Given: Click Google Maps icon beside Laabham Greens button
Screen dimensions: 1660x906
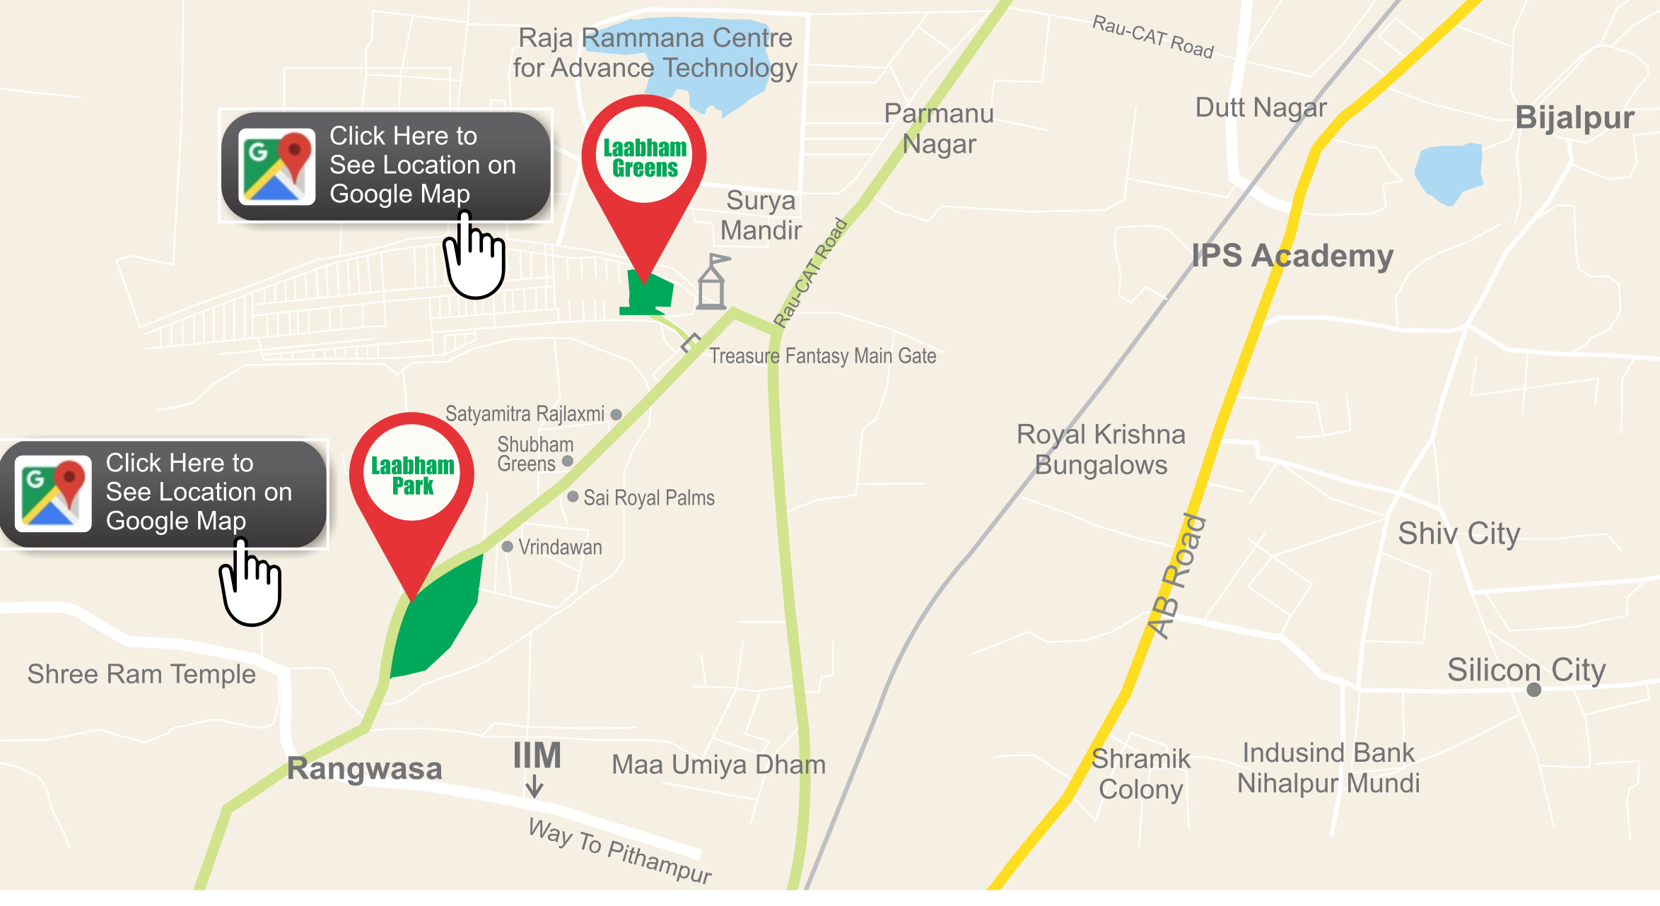Looking at the screenshot, I should [x=276, y=167].
